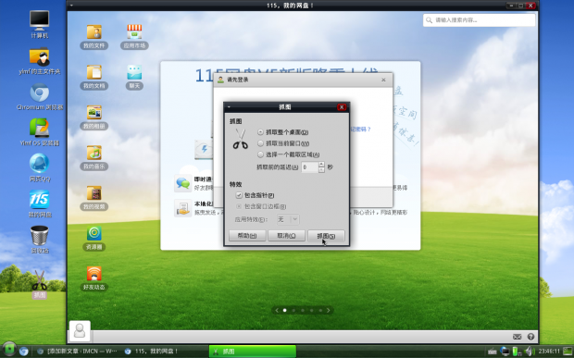574x358 pixels.
Task: Click the 抓图(S) capture button
Action: pos(326,236)
